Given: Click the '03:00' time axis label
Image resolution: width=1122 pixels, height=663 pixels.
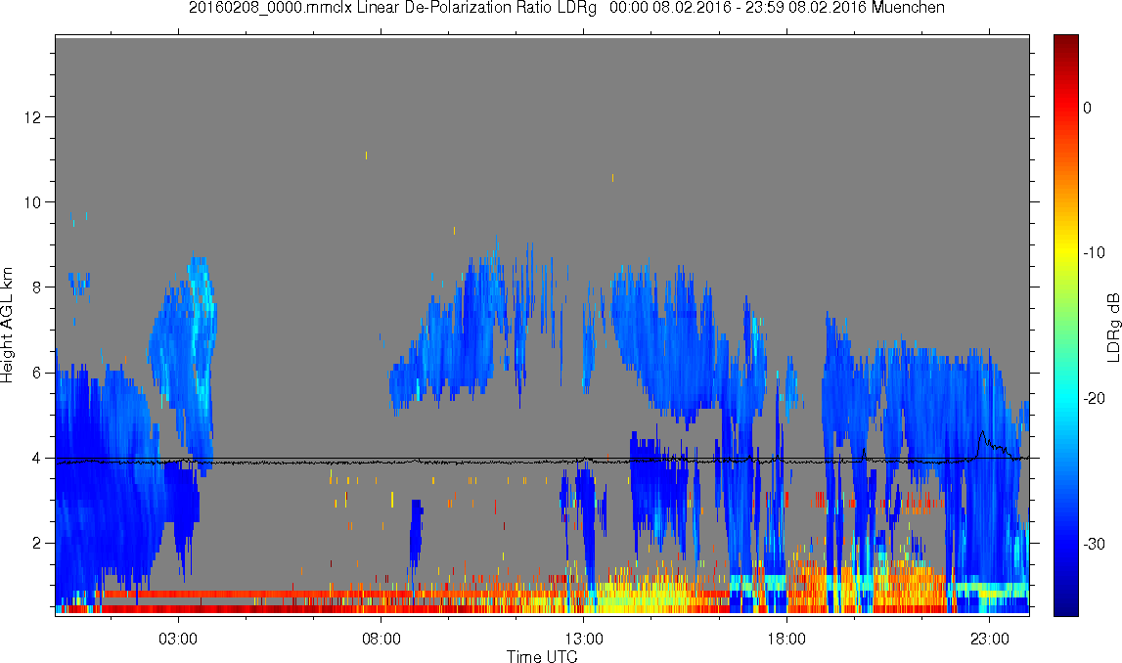Looking at the screenshot, I should click(177, 639).
